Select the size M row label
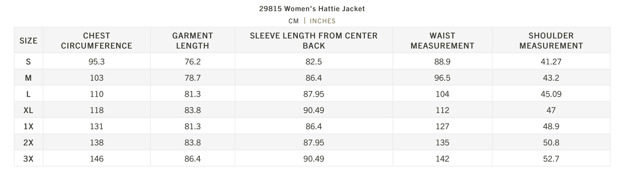Screen dimensions: 621x174 tap(28, 78)
